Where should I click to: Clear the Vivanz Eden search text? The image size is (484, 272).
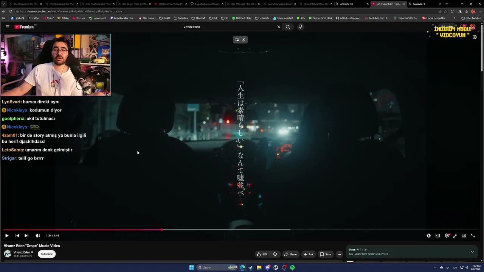click(279, 27)
